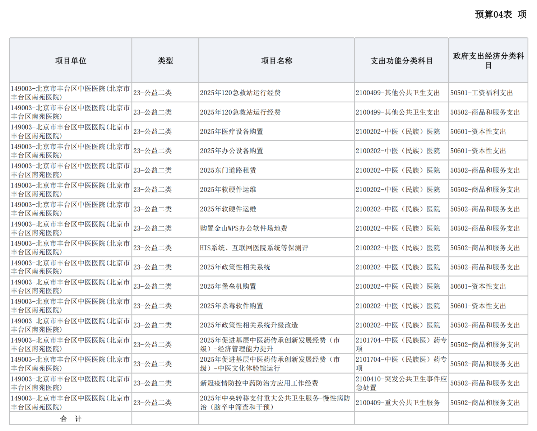Viewport: 537px width, 431px height.
Task: Select the 新冠疫情防控中药防治方应用工作经费 cell
Action: tap(259, 383)
